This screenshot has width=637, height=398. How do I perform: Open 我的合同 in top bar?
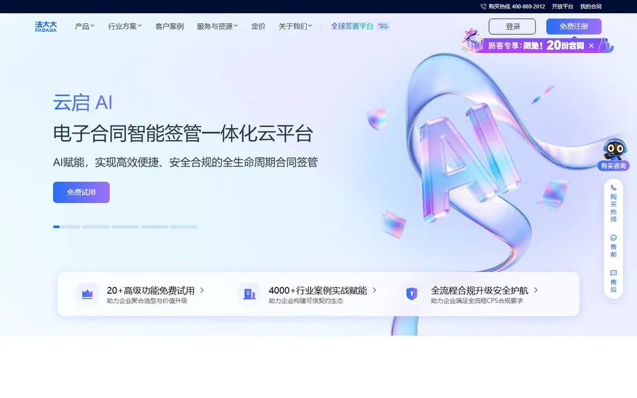coord(591,7)
